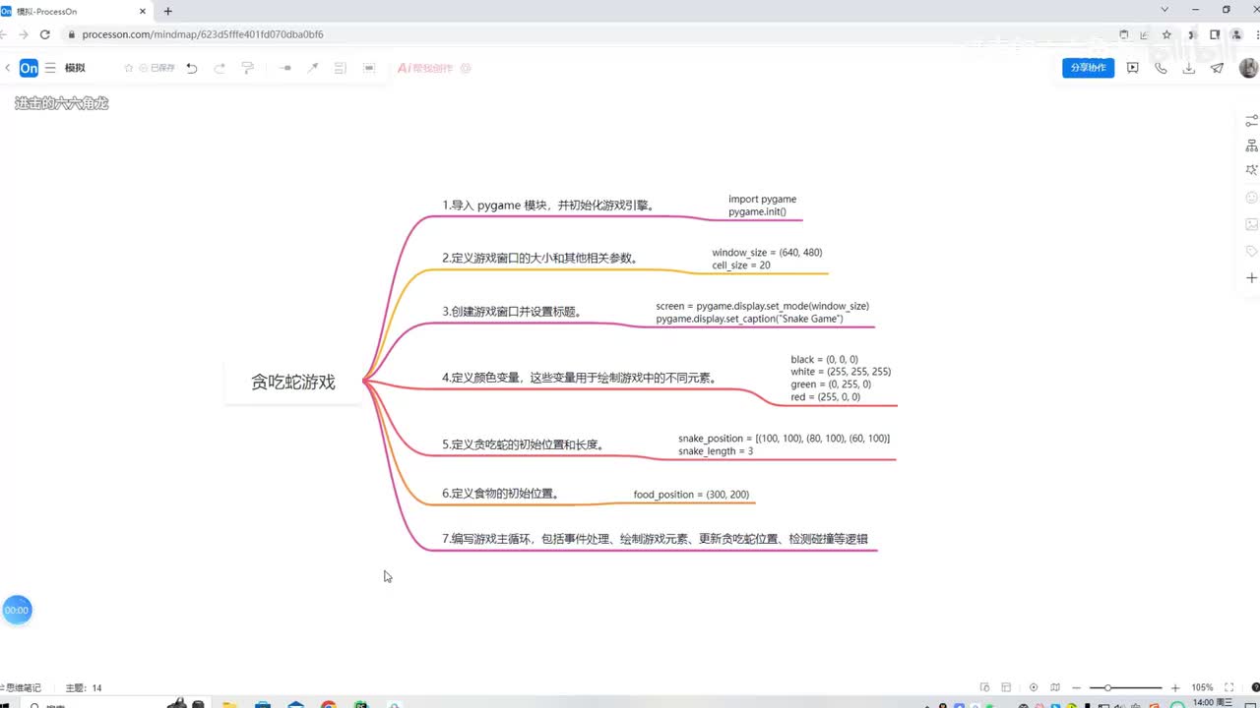
Task: Select the format painter tool
Action: pos(247,68)
